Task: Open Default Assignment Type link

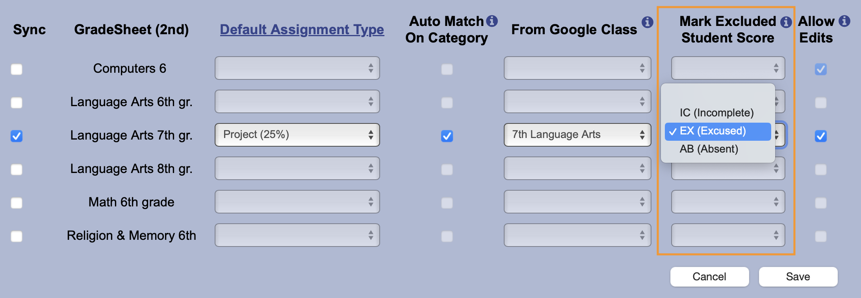Action: (302, 29)
